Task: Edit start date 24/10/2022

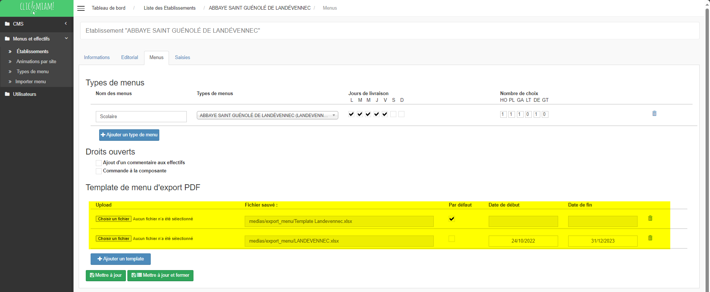Action: (x=523, y=241)
